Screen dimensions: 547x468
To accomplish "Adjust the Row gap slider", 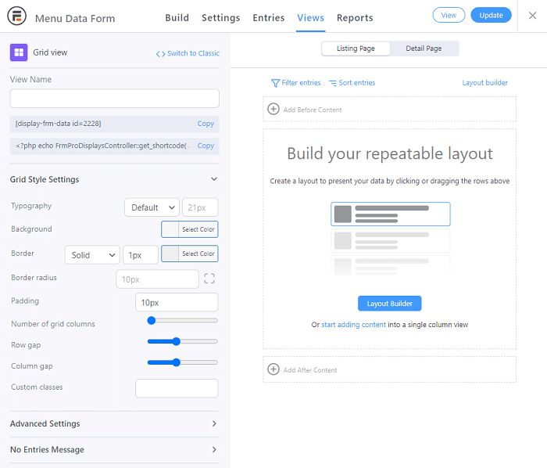I will (182, 341).
